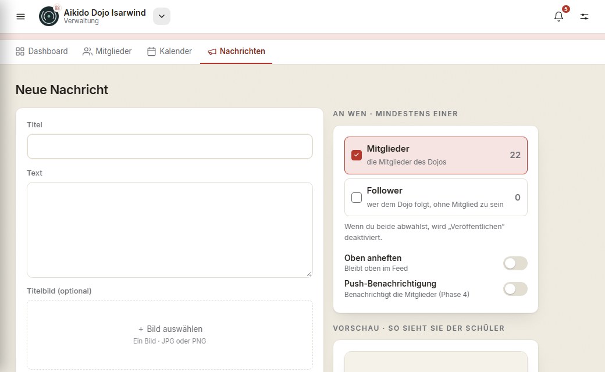
Task: Expand the dojo switcher dropdown chevron
Action: pos(162,16)
